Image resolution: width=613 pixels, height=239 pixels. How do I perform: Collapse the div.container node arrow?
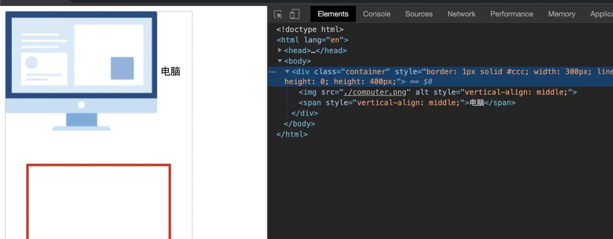[x=287, y=71]
